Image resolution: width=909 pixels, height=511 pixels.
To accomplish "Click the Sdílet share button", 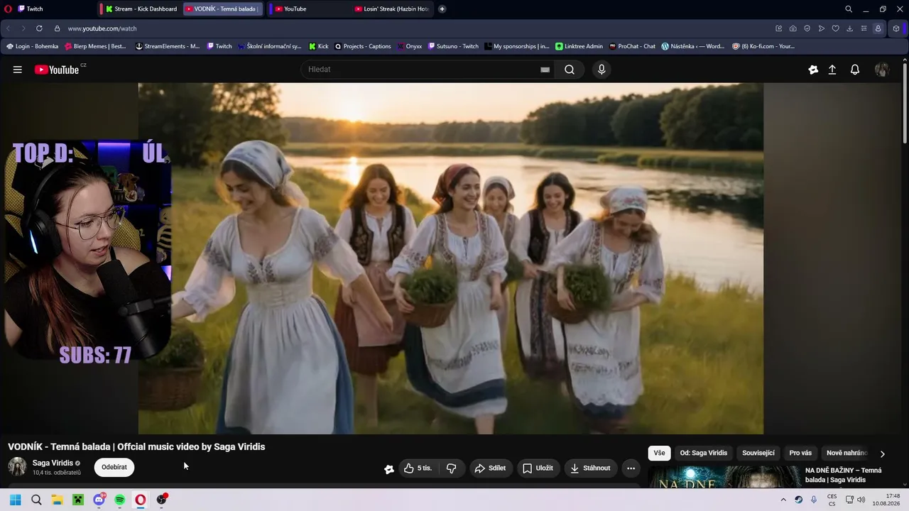I will pos(491,468).
